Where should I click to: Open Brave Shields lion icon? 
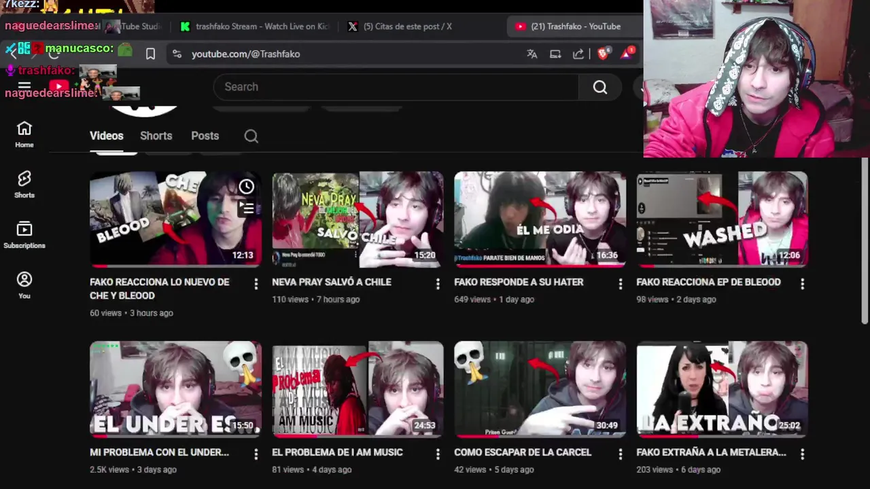603,54
